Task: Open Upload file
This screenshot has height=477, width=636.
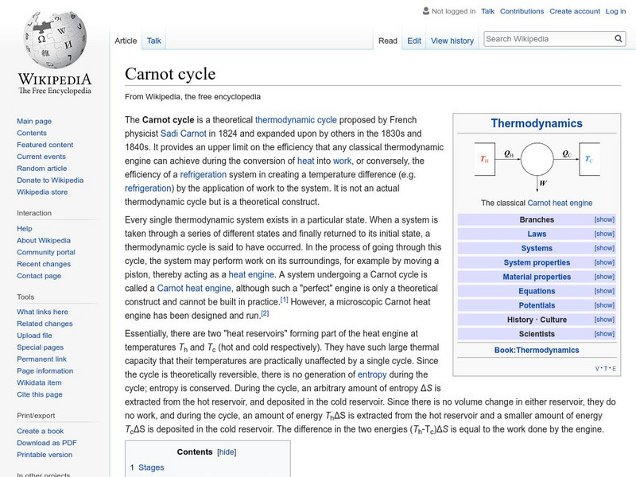Action: pyautogui.click(x=34, y=335)
